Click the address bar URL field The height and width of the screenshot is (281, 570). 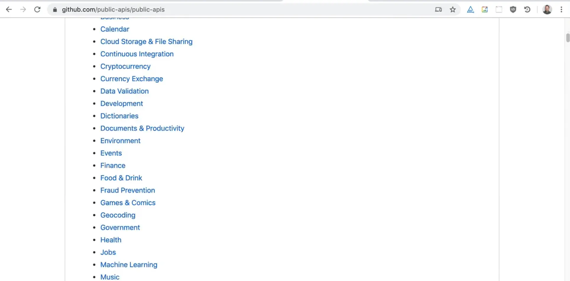pos(237,9)
